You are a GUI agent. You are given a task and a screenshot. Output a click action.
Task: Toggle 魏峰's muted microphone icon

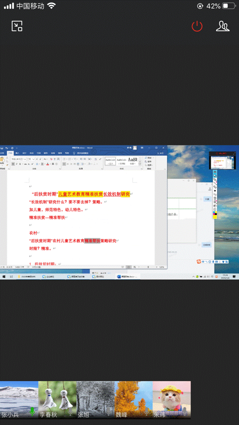pos(147,411)
